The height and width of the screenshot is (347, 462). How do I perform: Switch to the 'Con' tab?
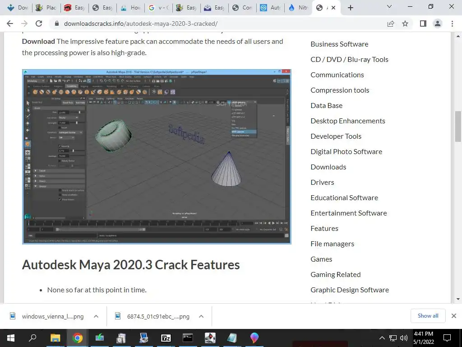click(x=242, y=8)
